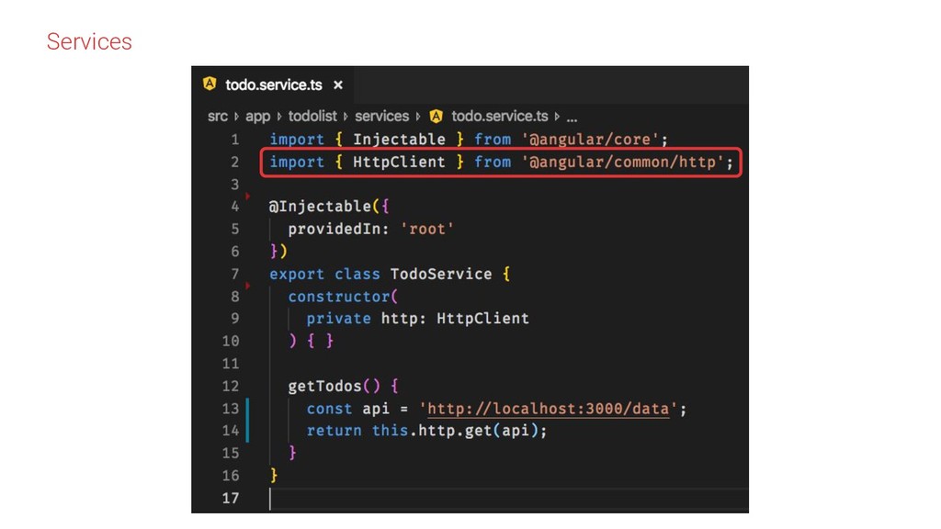Close the todo.service.ts tab

pos(338,85)
